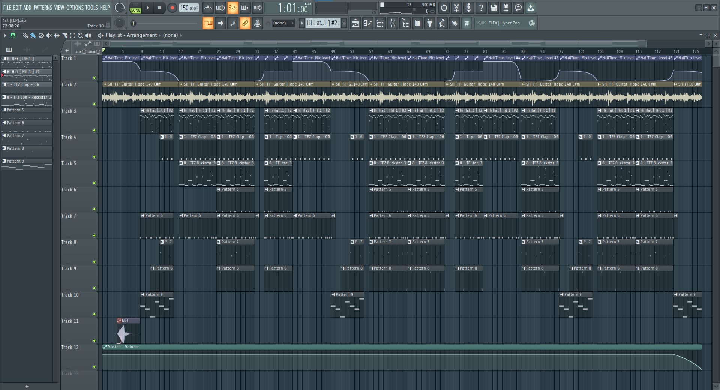The image size is (720, 390).
Task: Open the Browser from toolbar
Action: click(405, 23)
